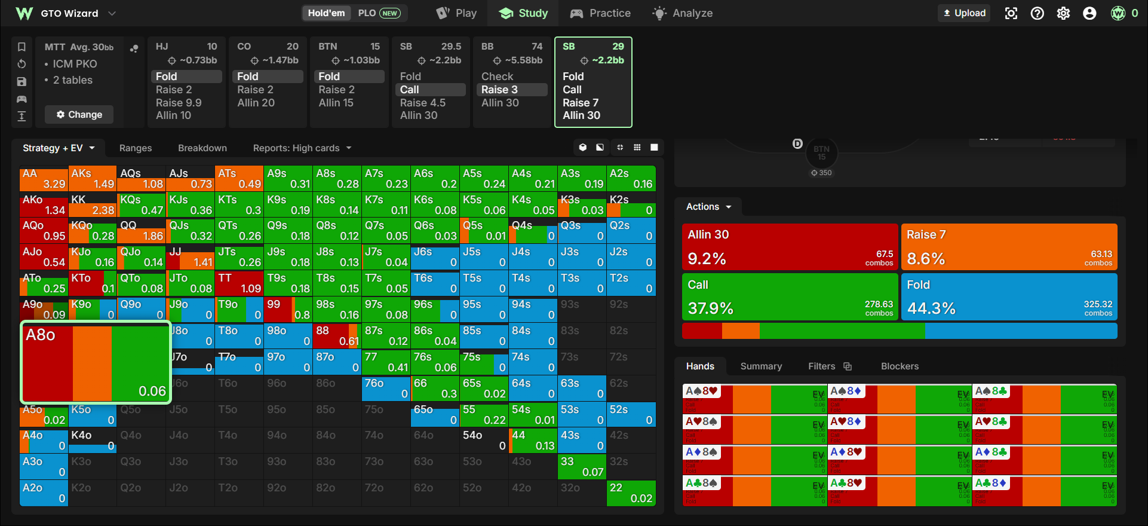Open the Blockers tab
Image resolution: width=1148 pixels, height=526 pixels.
pos(900,366)
